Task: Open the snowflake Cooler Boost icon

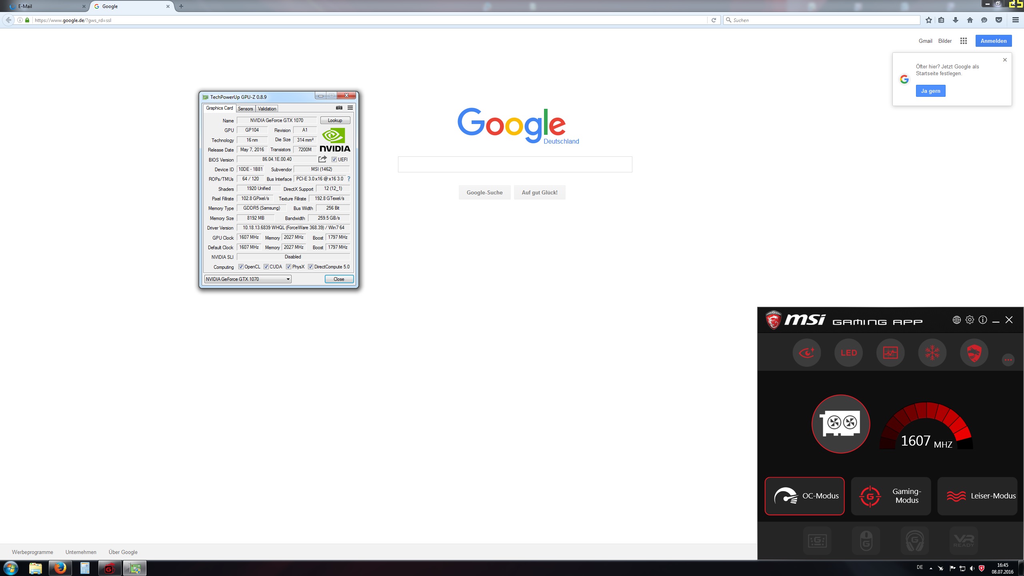Action: click(x=932, y=352)
